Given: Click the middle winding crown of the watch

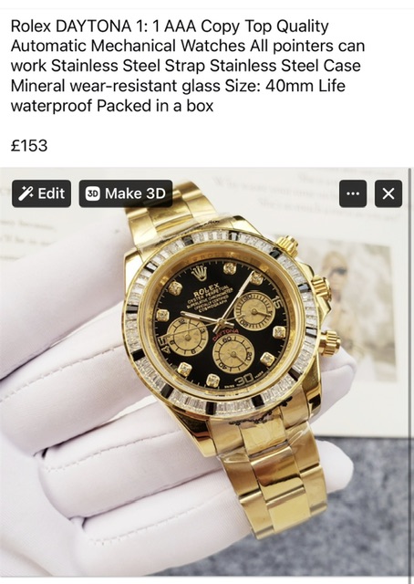Looking at the screenshot, I should tap(321, 287).
